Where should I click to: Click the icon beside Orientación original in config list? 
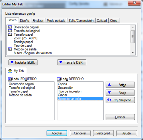pos(10,27)
